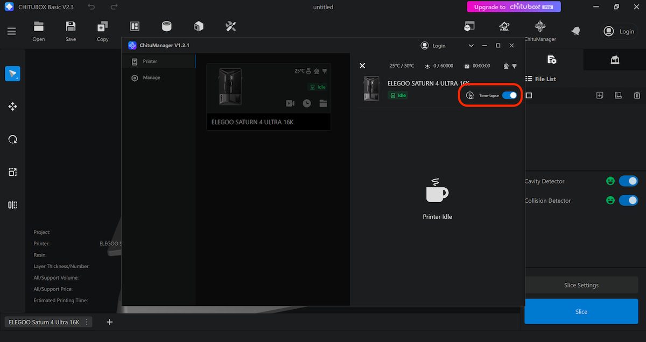The image size is (646, 342).
Task: Click the Layer Thickness/Number label
Action: tap(61, 266)
